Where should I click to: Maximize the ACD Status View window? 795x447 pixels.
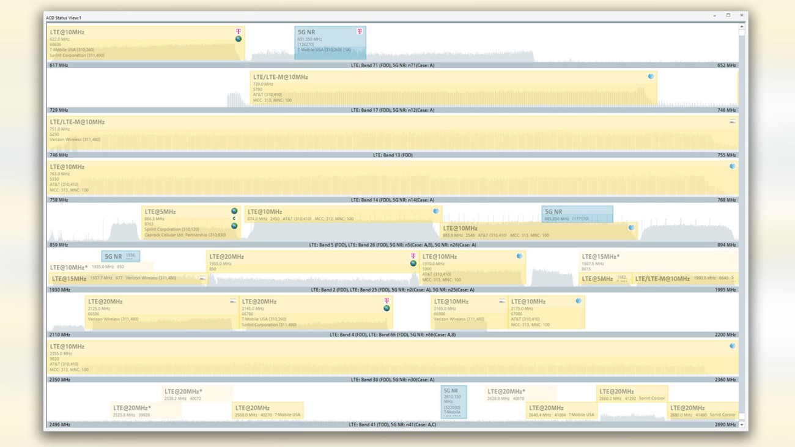coord(728,16)
